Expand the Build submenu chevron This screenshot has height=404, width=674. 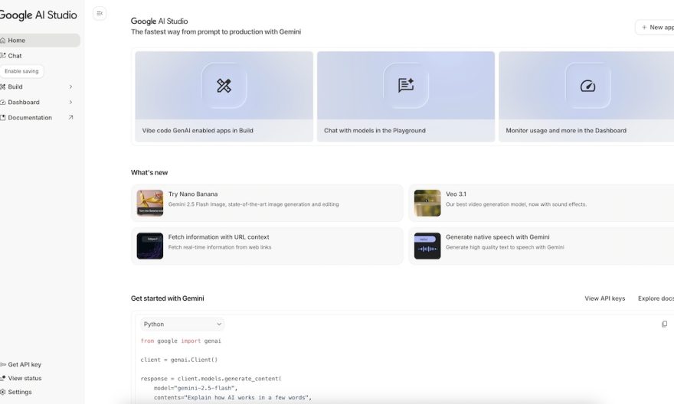(x=70, y=86)
